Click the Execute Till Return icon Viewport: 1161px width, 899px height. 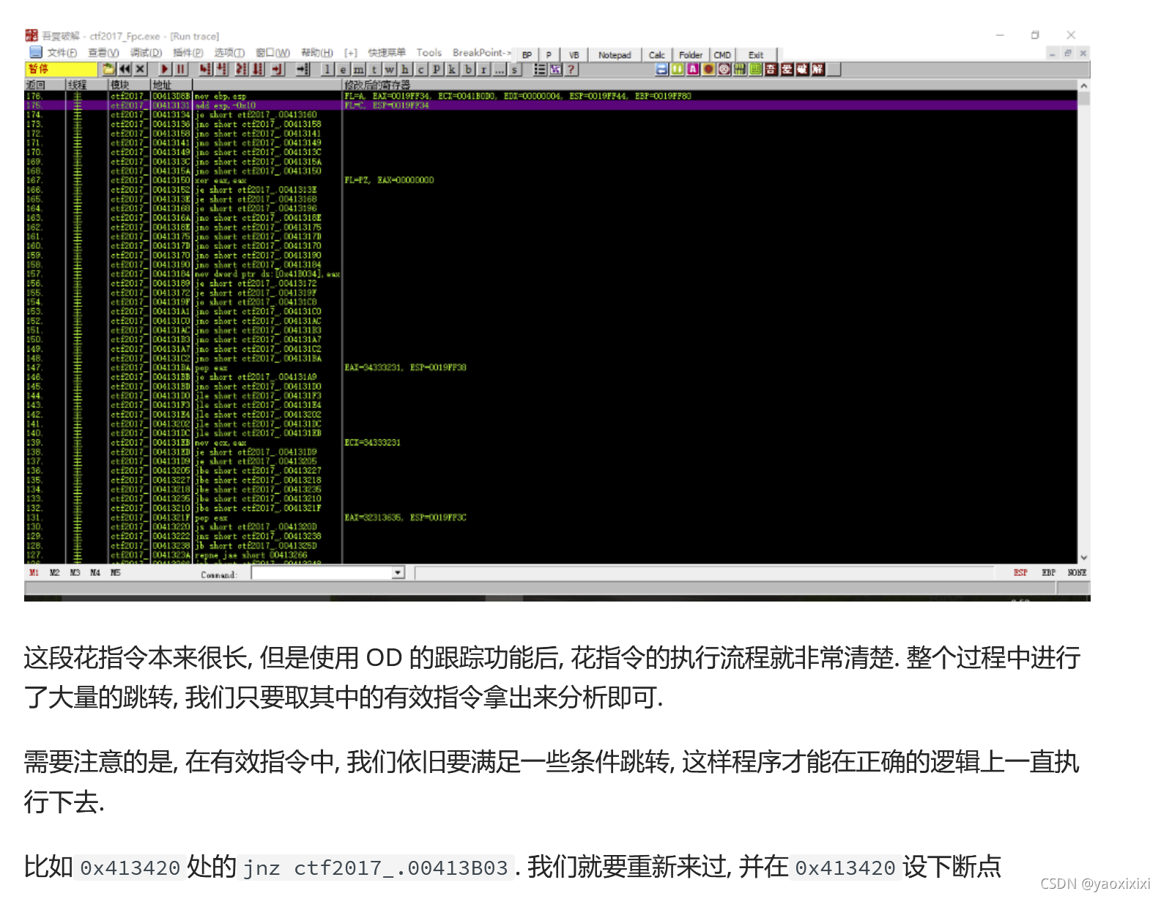pos(277,69)
